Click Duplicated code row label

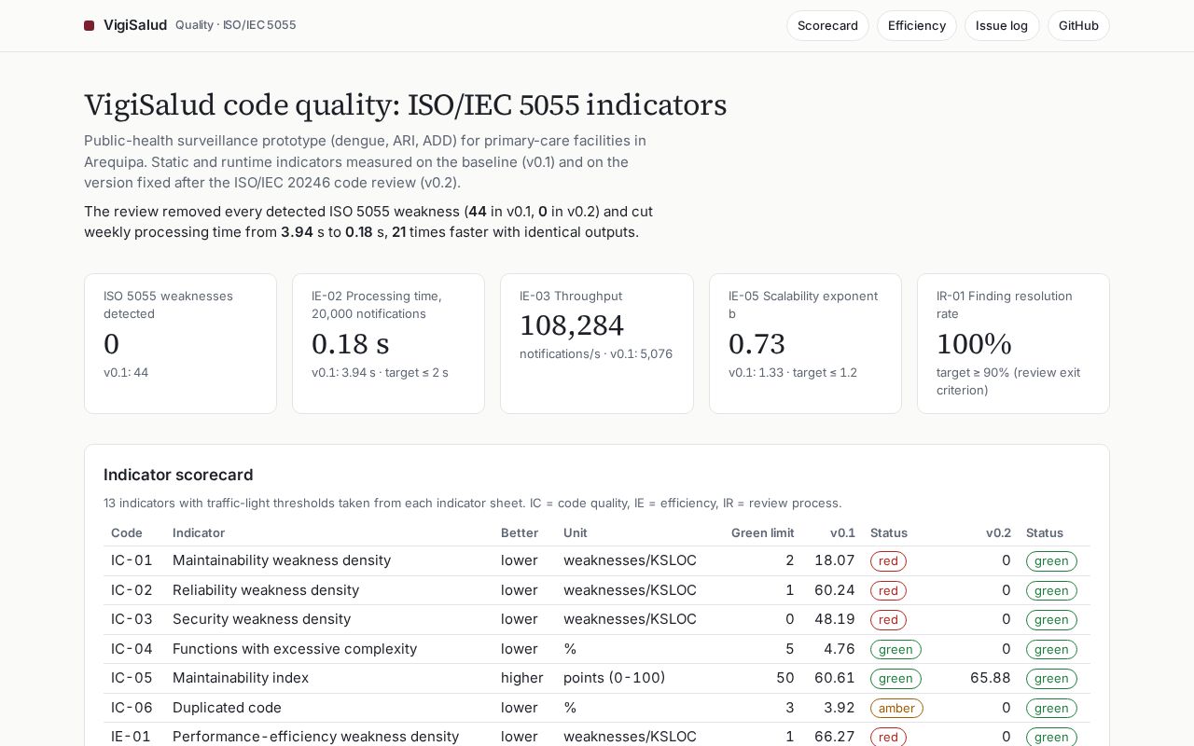click(227, 708)
